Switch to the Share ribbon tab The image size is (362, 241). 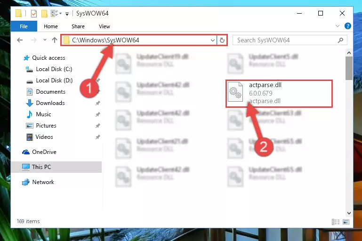(78, 26)
